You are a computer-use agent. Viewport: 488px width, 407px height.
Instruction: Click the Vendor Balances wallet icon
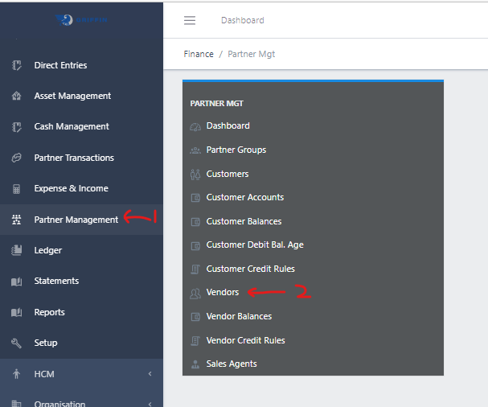(x=195, y=317)
